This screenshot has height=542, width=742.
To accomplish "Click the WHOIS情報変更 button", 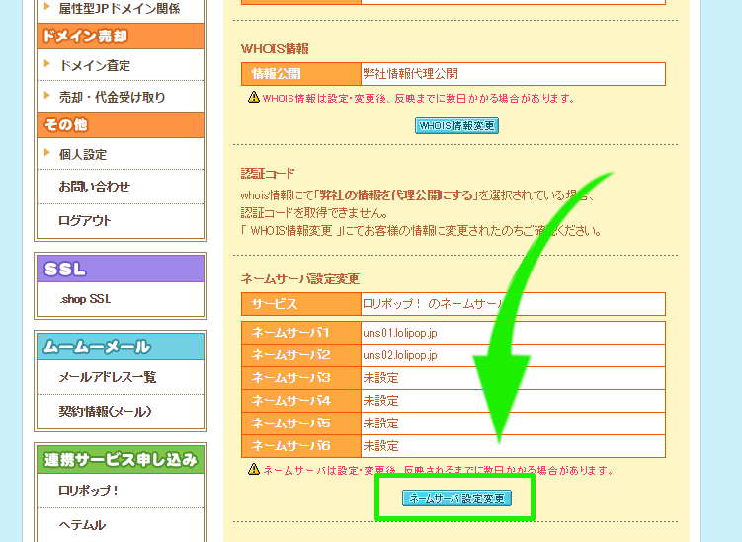I will click(456, 126).
